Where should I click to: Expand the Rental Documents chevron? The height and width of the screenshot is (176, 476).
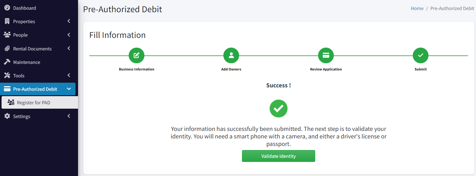point(69,49)
